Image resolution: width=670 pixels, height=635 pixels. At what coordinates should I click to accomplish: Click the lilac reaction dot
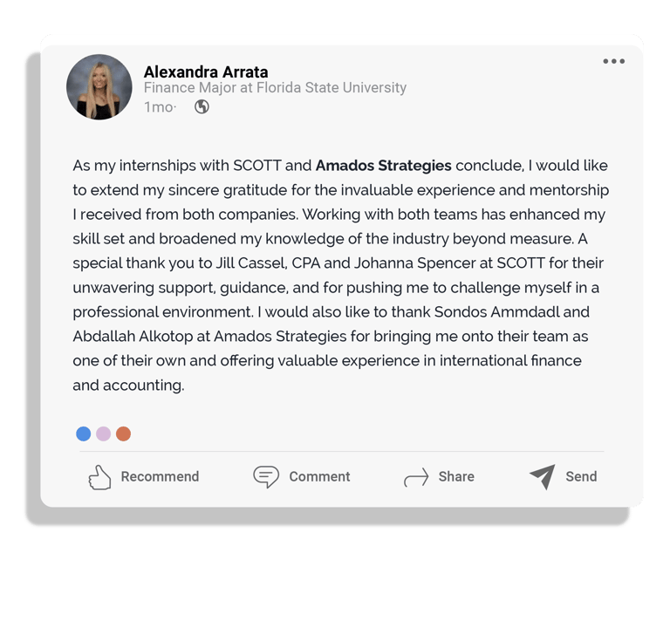coord(104,434)
